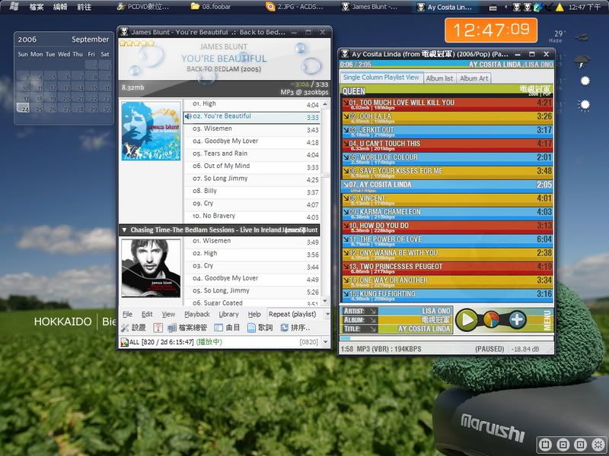Viewport: 609px width, 456px height.
Task: Open the File menu in James Blunt window
Action: point(127,314)
